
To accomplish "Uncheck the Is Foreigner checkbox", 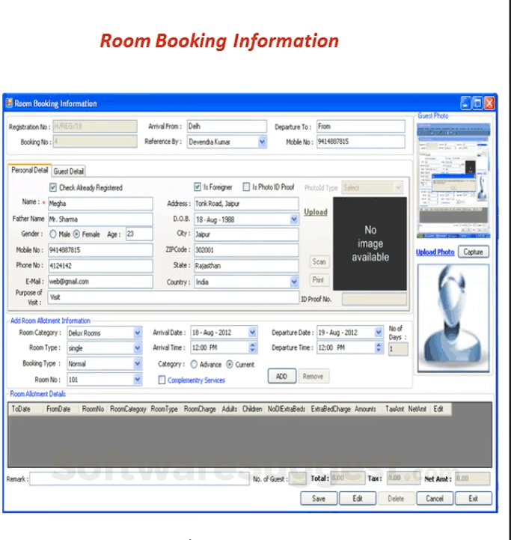I will click(198, 186).
